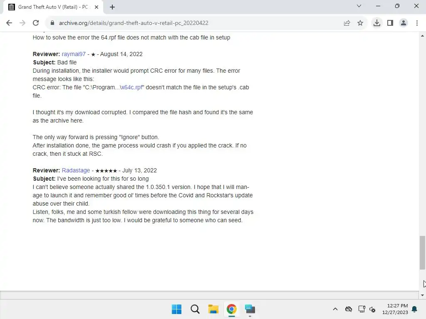The height and width of the screenshot is (319, 426).
Task: Open reviewer Radastage's profile
Action: [x=76, y=170]
